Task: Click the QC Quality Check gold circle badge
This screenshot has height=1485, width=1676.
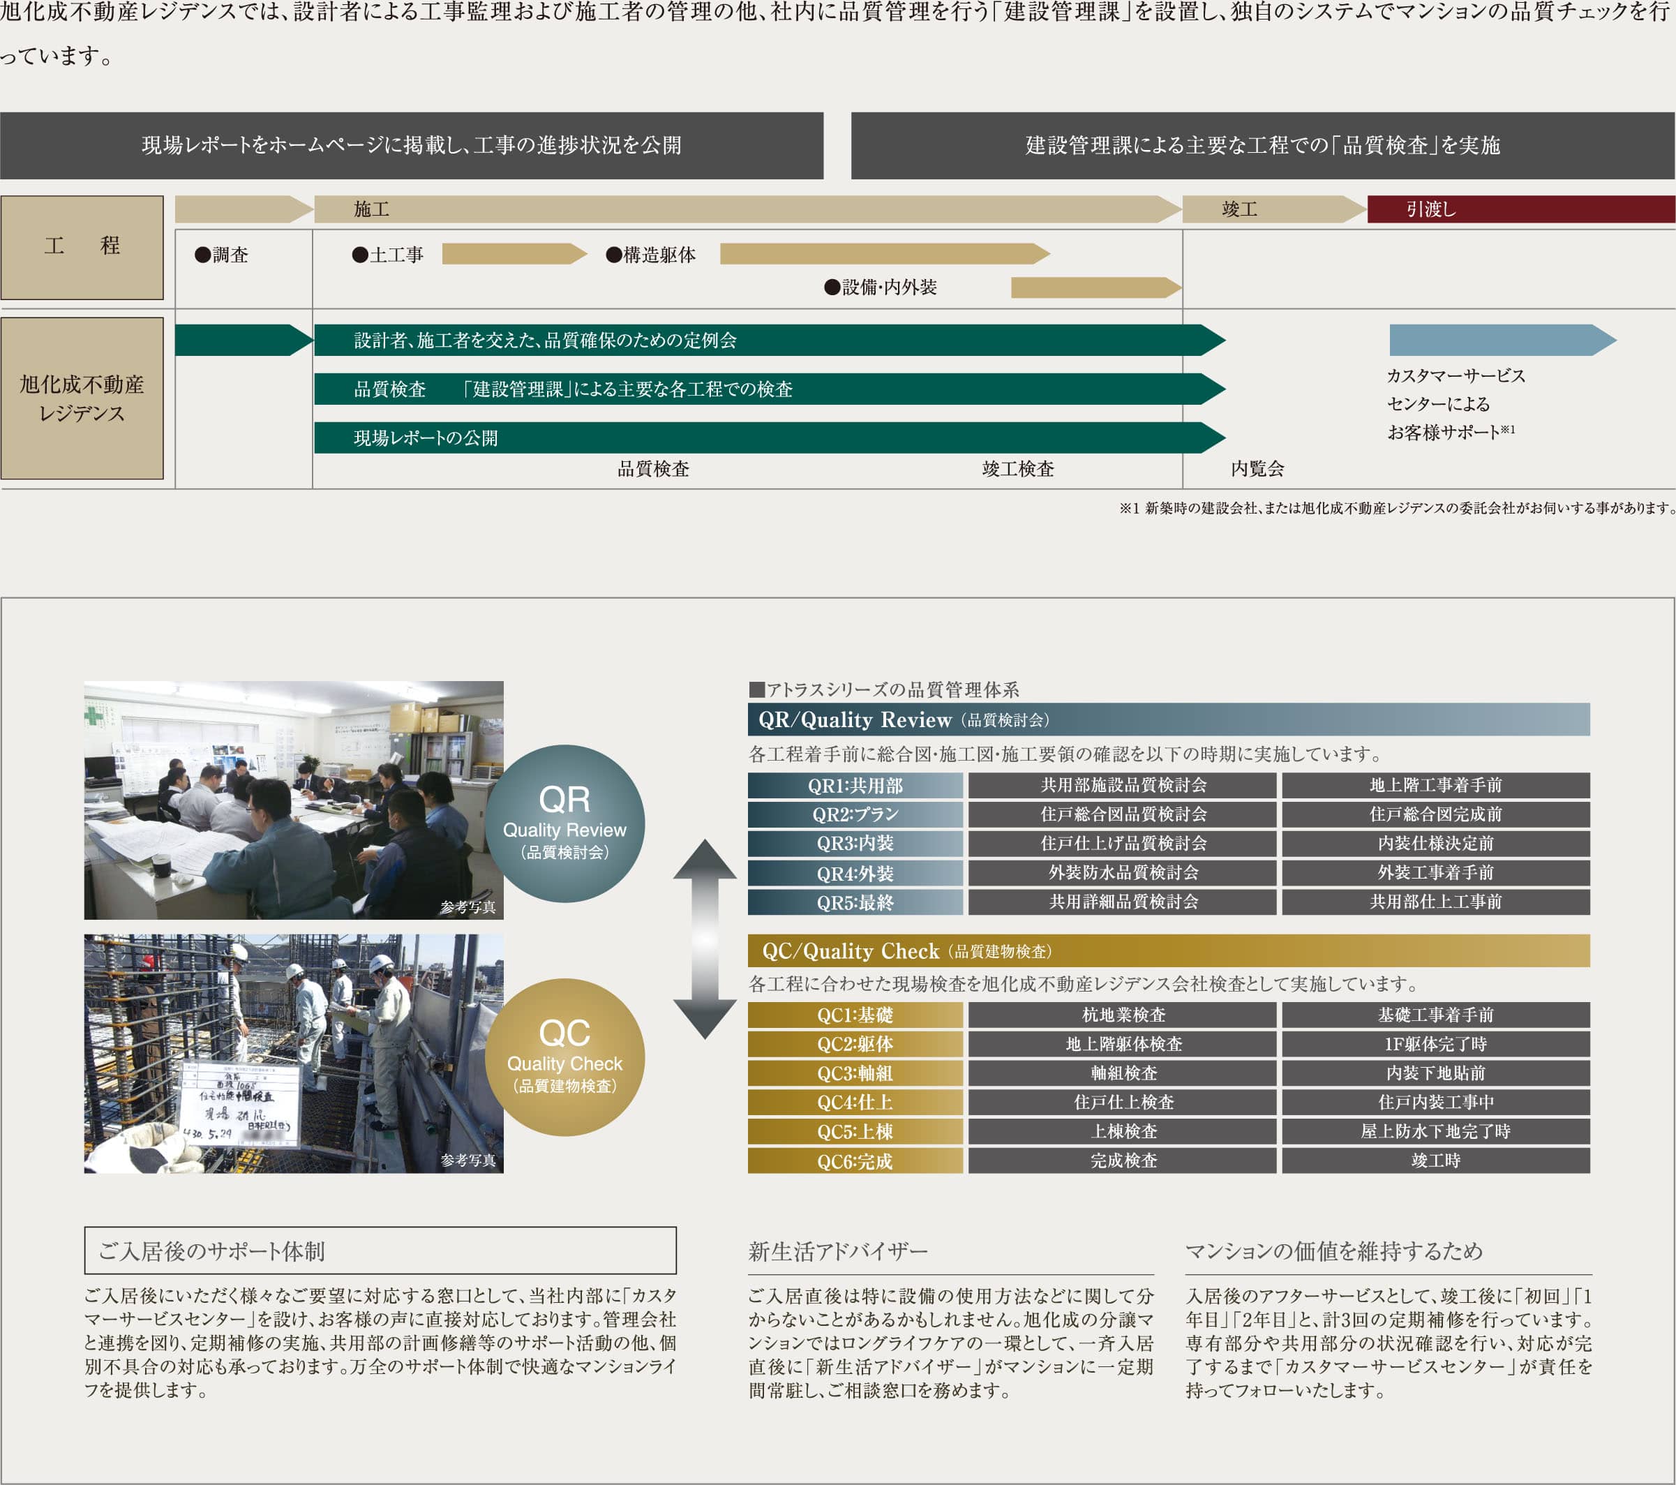Action: (x=565, y=1057)
